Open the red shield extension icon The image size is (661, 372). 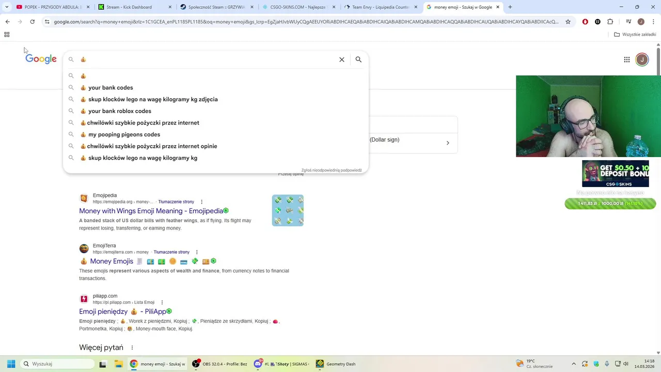coord(585,22)
